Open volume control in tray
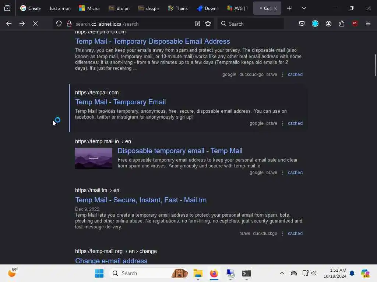Image resolution: width=377 pixels, height=282 pixels. (314, 273)
